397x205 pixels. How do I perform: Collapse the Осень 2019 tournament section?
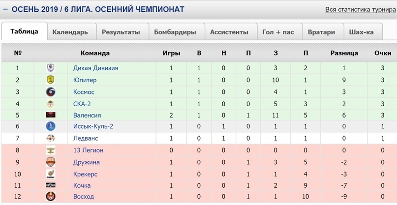(5, 10)
